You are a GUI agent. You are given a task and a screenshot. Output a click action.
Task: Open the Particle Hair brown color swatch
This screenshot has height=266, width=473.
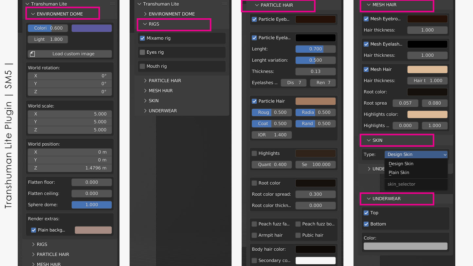(316, 101)
